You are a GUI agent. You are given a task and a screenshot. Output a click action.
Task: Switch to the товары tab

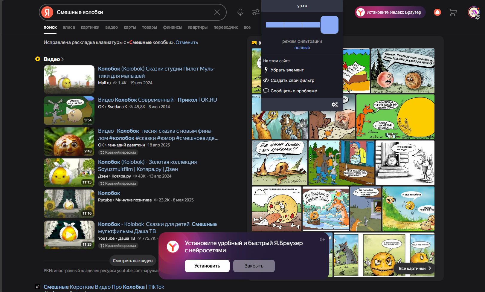(x=150, y=27)
